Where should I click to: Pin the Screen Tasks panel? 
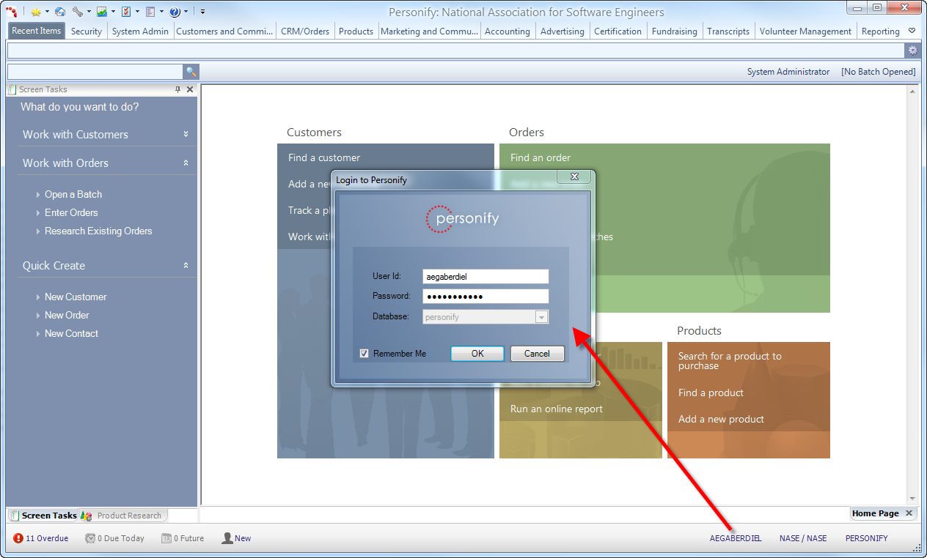coord(177,89)
